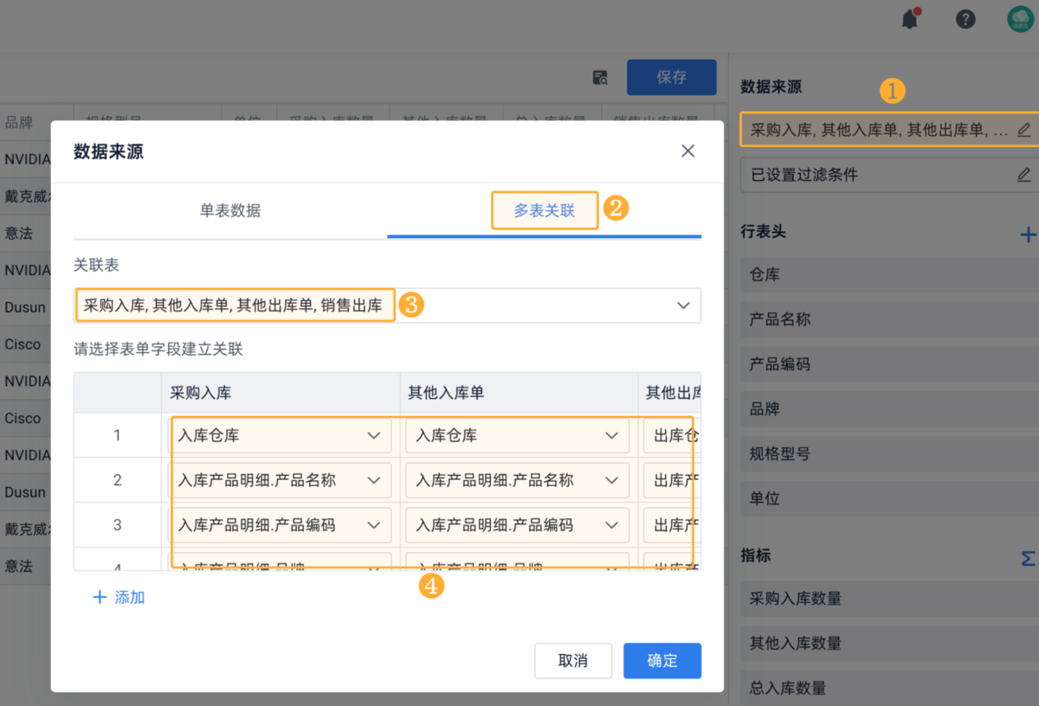Open row 3 其他入库单 产品编码 dropdown

pyautogui.click(x=517, y=525)
